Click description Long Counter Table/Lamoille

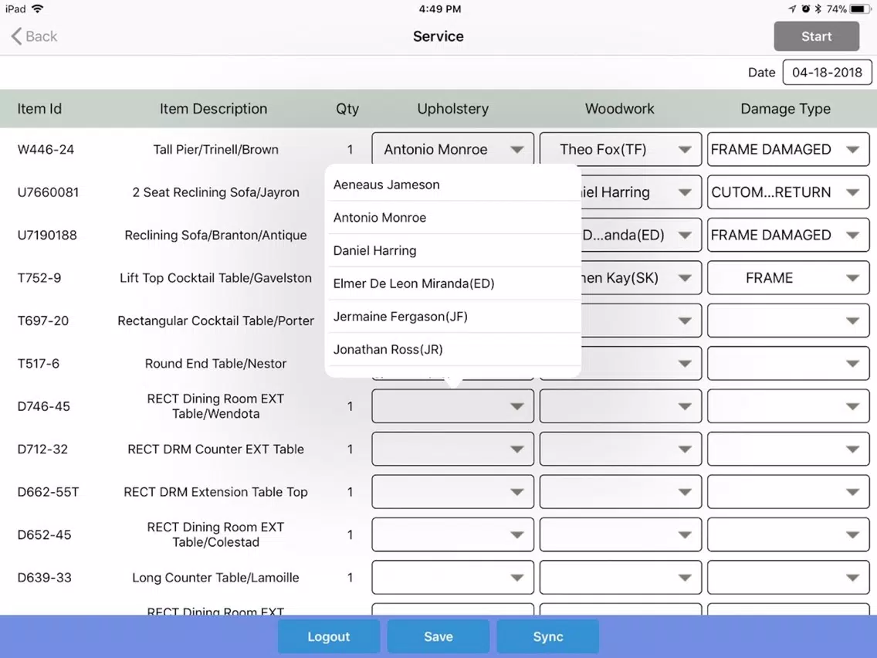216,578
